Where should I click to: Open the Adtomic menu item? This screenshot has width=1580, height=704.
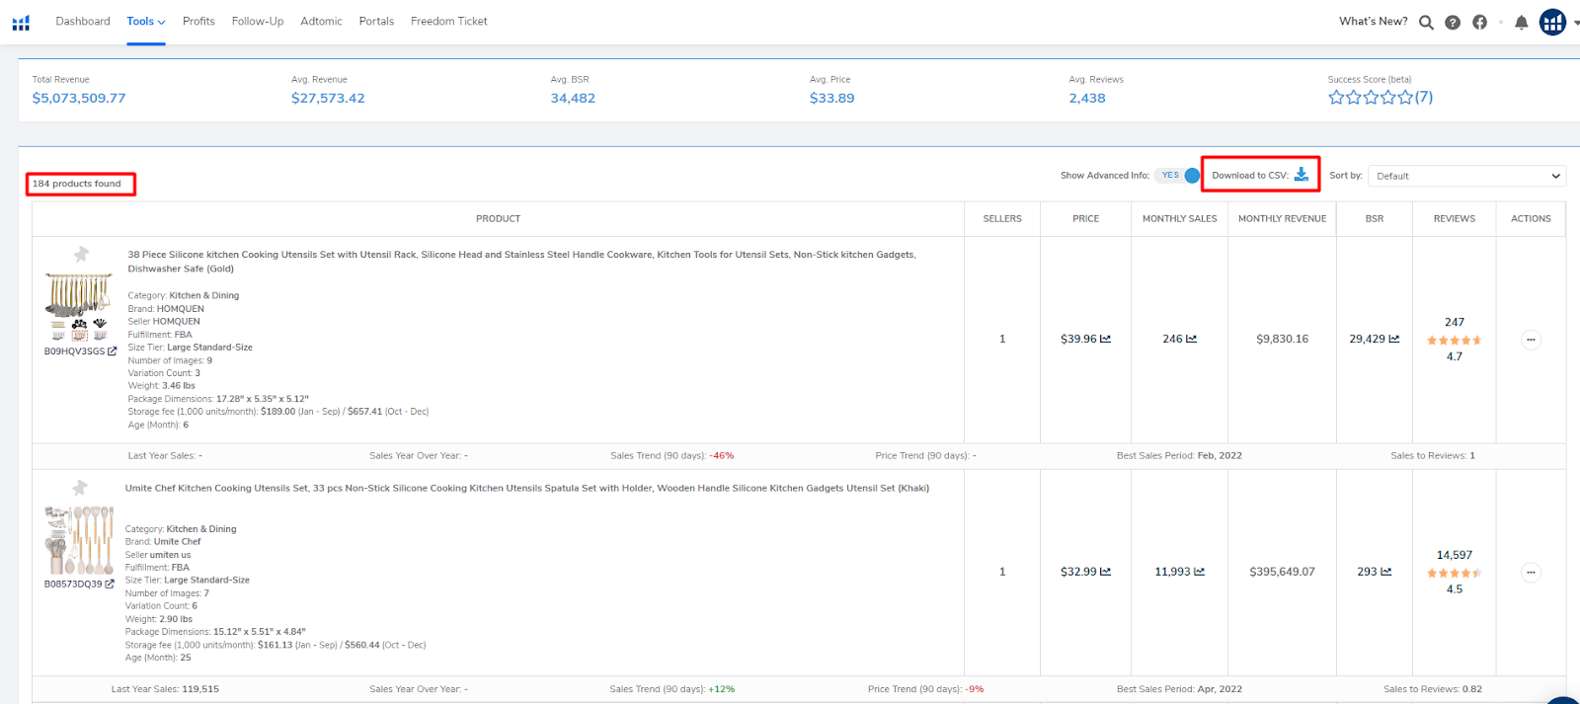[x=321, y=22]
